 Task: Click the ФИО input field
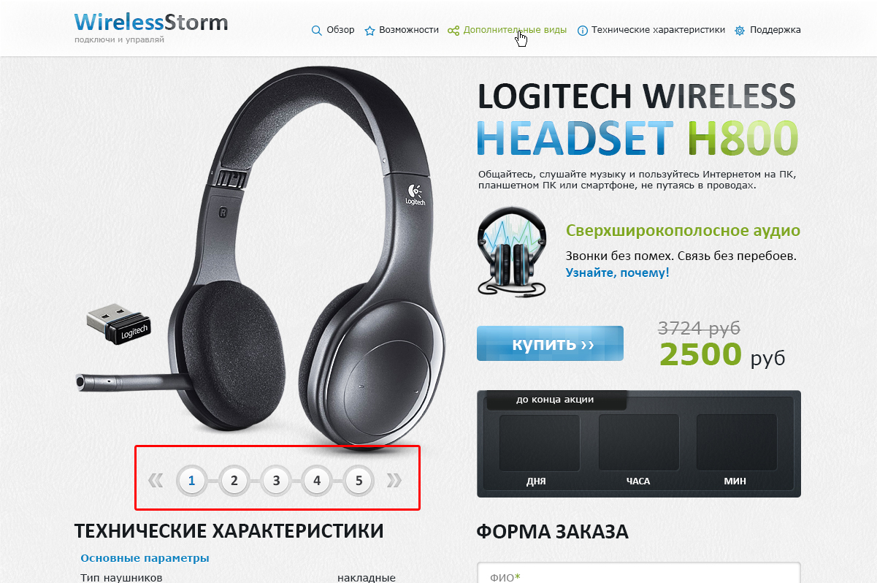pos(638,574)
